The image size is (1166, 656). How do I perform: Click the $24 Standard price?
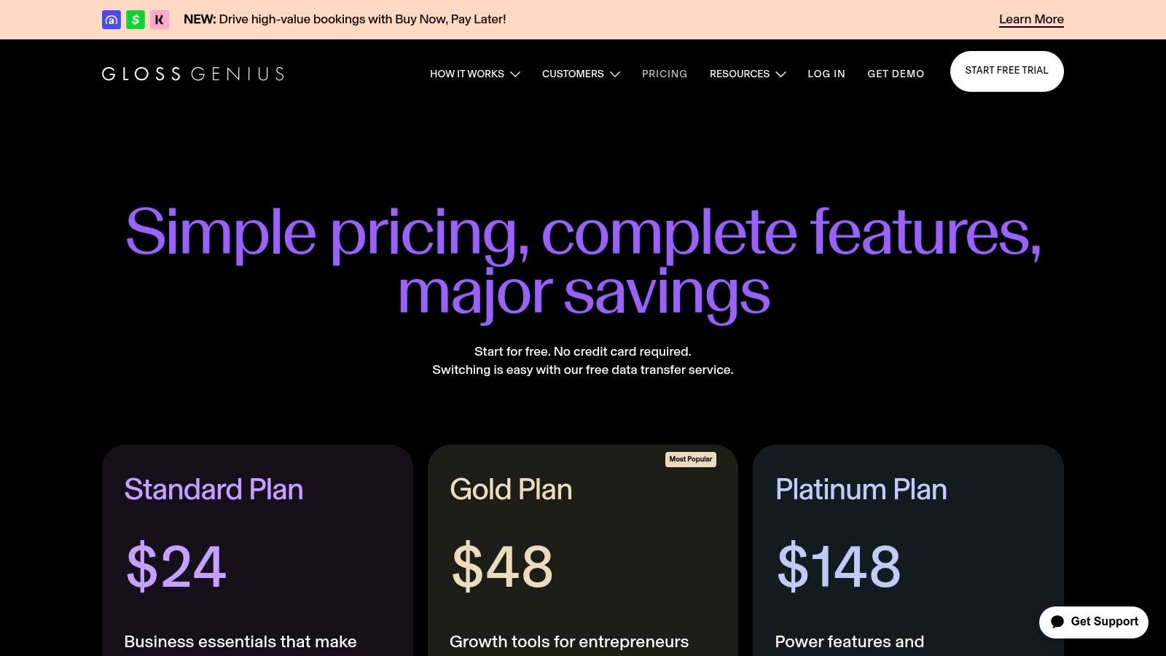pyautogui.click(x=176, y=566)
